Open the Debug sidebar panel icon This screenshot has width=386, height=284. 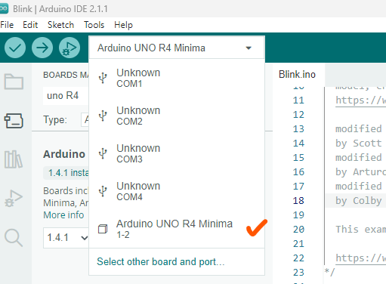[14, 199]
